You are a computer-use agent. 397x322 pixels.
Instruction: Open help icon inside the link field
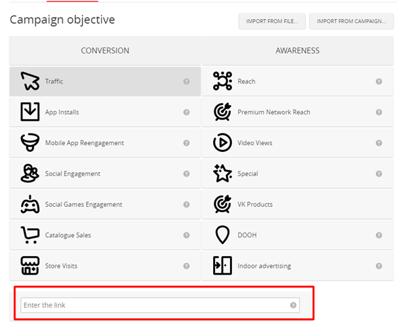293,305
